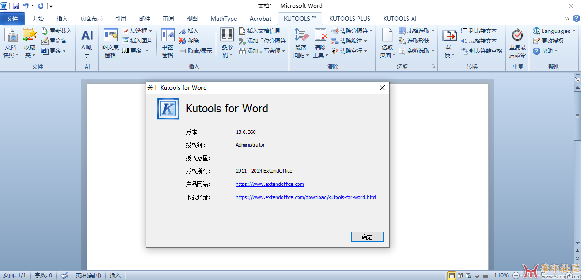Click Select Shapes (选取形状)
Viewport: 581px width, 280px height.
point(414,41)
